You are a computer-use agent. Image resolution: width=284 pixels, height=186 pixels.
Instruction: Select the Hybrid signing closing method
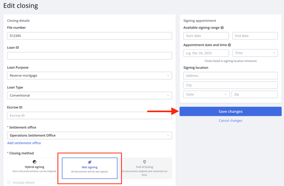(x=34, y=168)
